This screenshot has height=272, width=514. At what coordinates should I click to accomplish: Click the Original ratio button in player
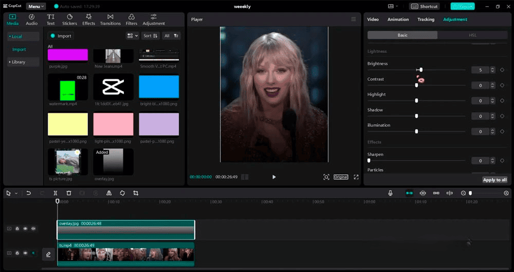[x=341, y=177]
